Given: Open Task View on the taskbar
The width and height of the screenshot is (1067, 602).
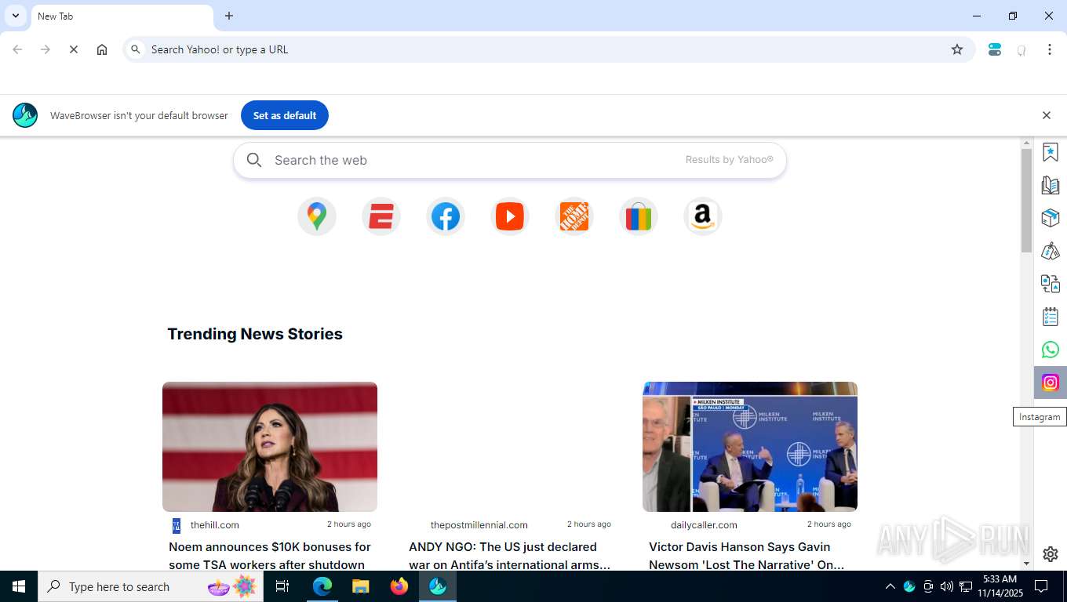Looking at the screenshot, I should 282,586.
